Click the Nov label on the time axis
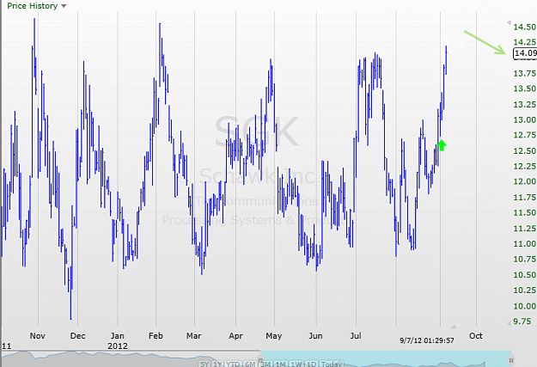 [x=37, y=335]
